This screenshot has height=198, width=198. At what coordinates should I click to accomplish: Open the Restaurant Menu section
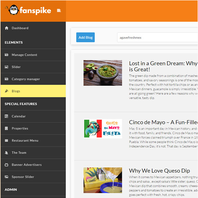33,141
